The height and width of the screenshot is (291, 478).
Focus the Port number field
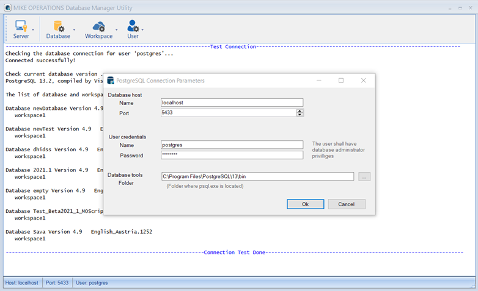click(229, 113)
